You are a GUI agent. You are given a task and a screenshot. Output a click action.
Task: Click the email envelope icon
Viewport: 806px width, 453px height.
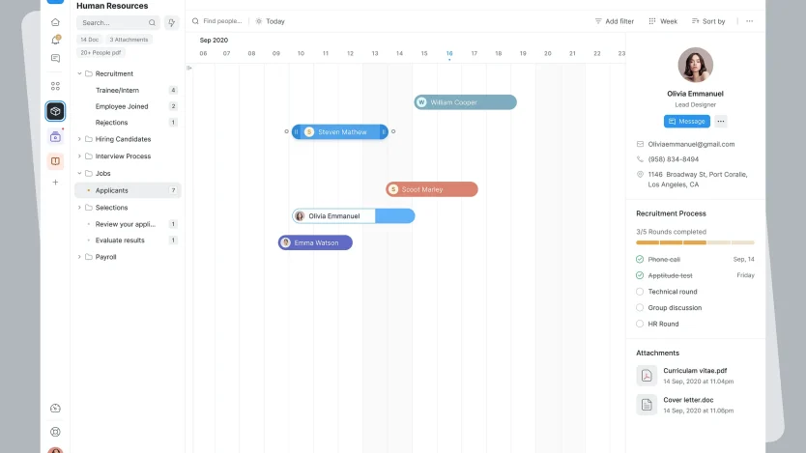[640, 144]
